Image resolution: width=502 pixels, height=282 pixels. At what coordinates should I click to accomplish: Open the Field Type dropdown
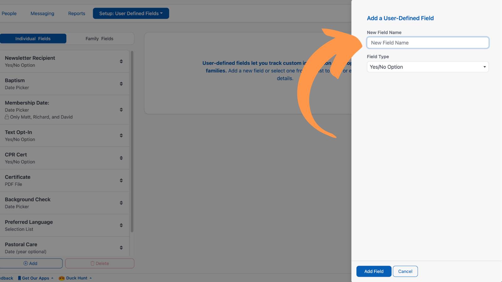[x=428, y=67]
